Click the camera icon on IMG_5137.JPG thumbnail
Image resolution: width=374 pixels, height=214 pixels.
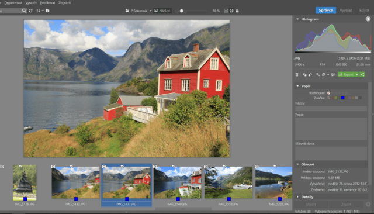point(104,167)
